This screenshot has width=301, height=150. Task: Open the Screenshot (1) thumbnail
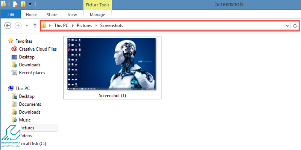coord(111,64)
